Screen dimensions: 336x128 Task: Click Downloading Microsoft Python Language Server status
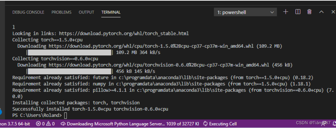[x=130, y=124]
